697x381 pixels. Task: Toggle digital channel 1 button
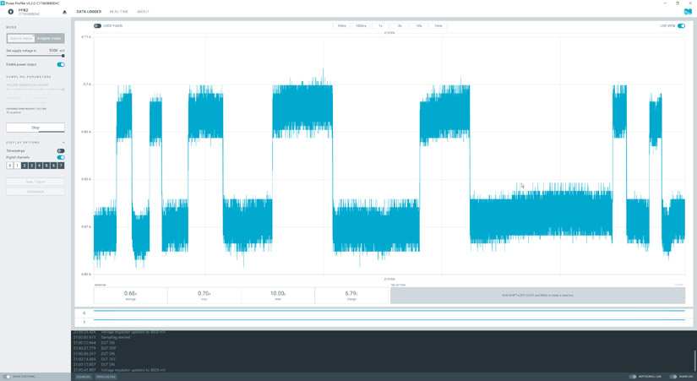click(17, 166)
